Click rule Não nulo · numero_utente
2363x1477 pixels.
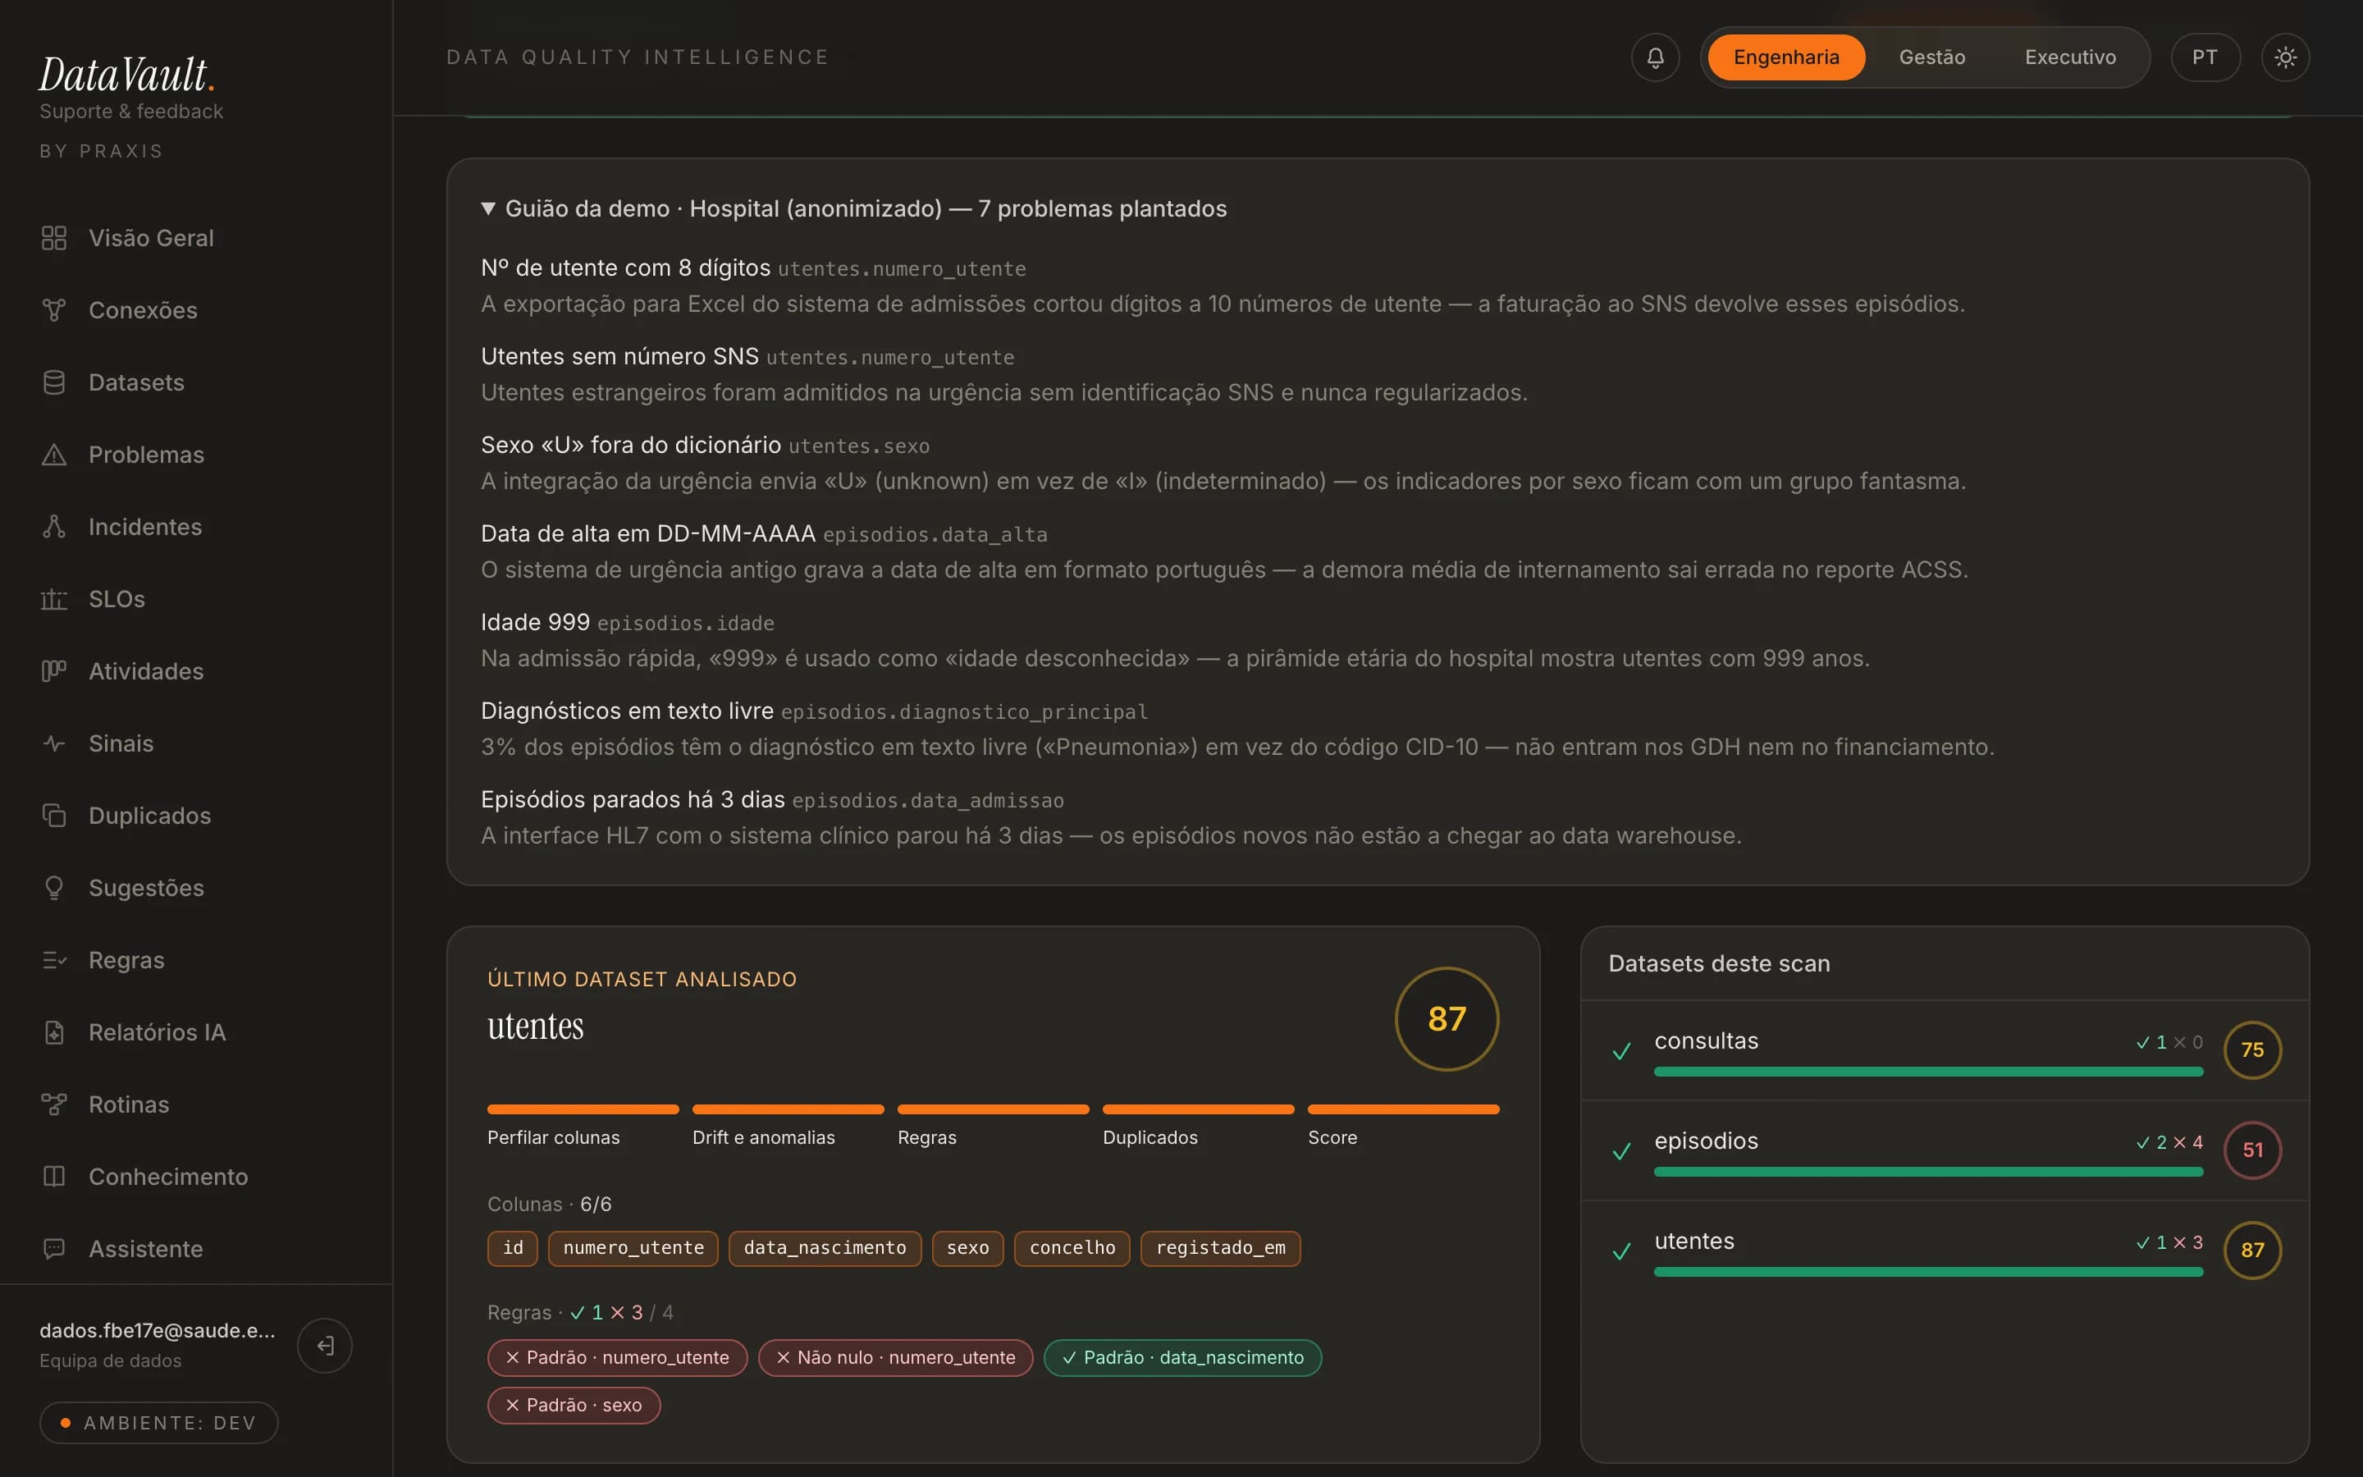tap(895, 1358)
